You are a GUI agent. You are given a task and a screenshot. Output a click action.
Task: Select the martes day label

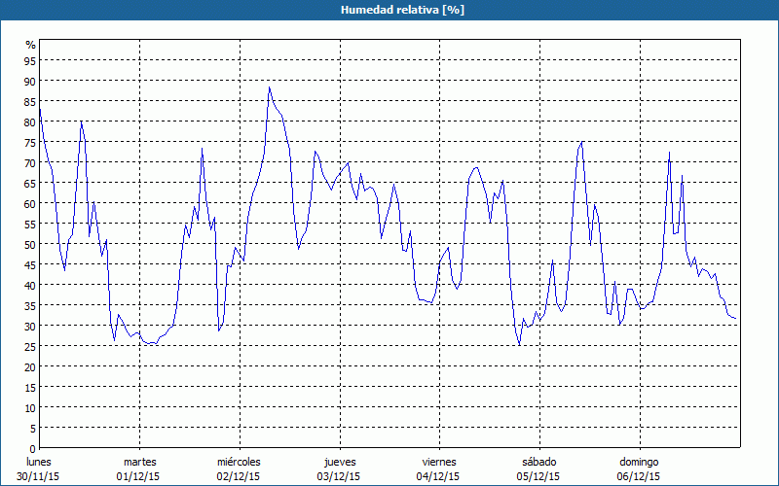click(140, 462)
